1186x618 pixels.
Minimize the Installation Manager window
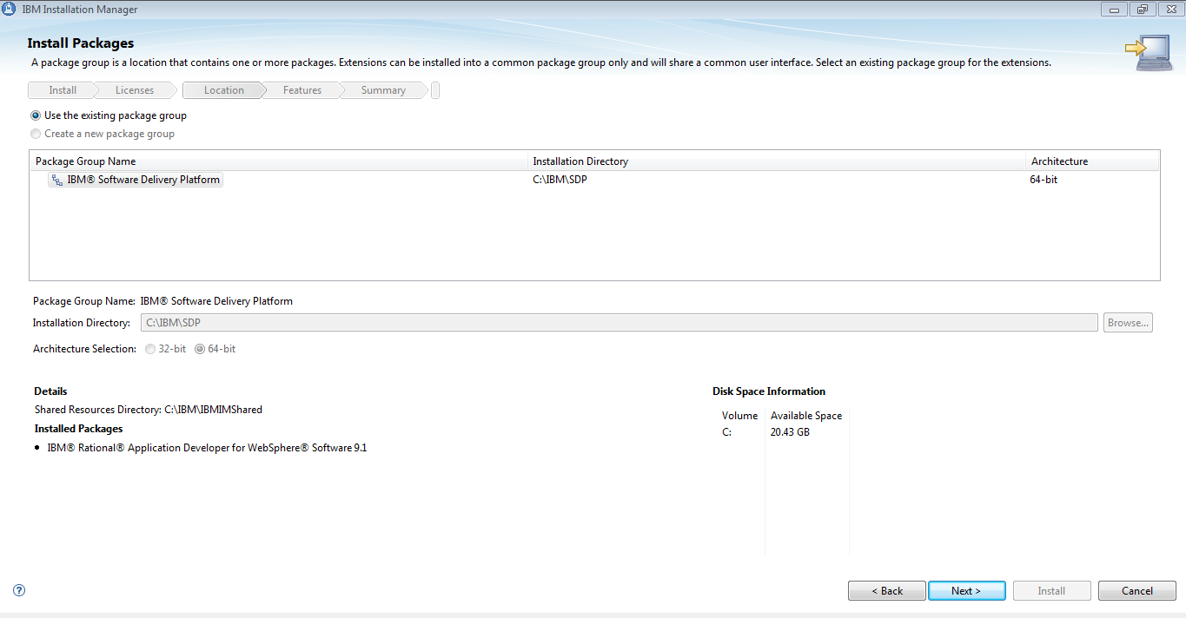pos(1115,10)
